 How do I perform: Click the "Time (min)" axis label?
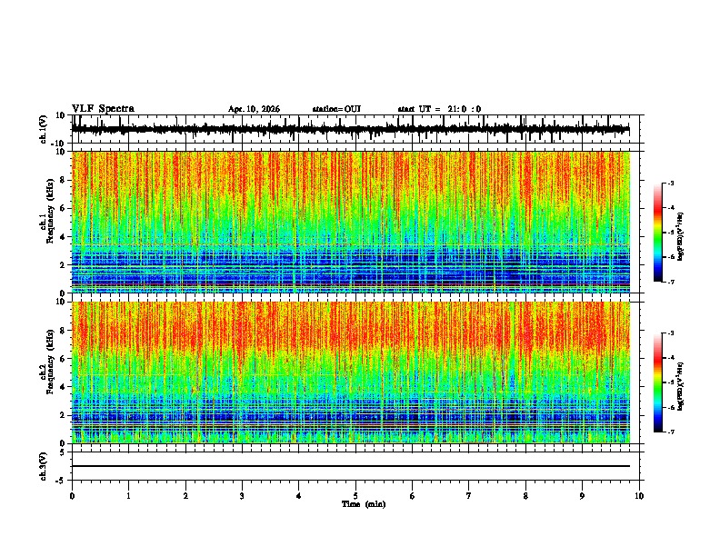[364, 504]
